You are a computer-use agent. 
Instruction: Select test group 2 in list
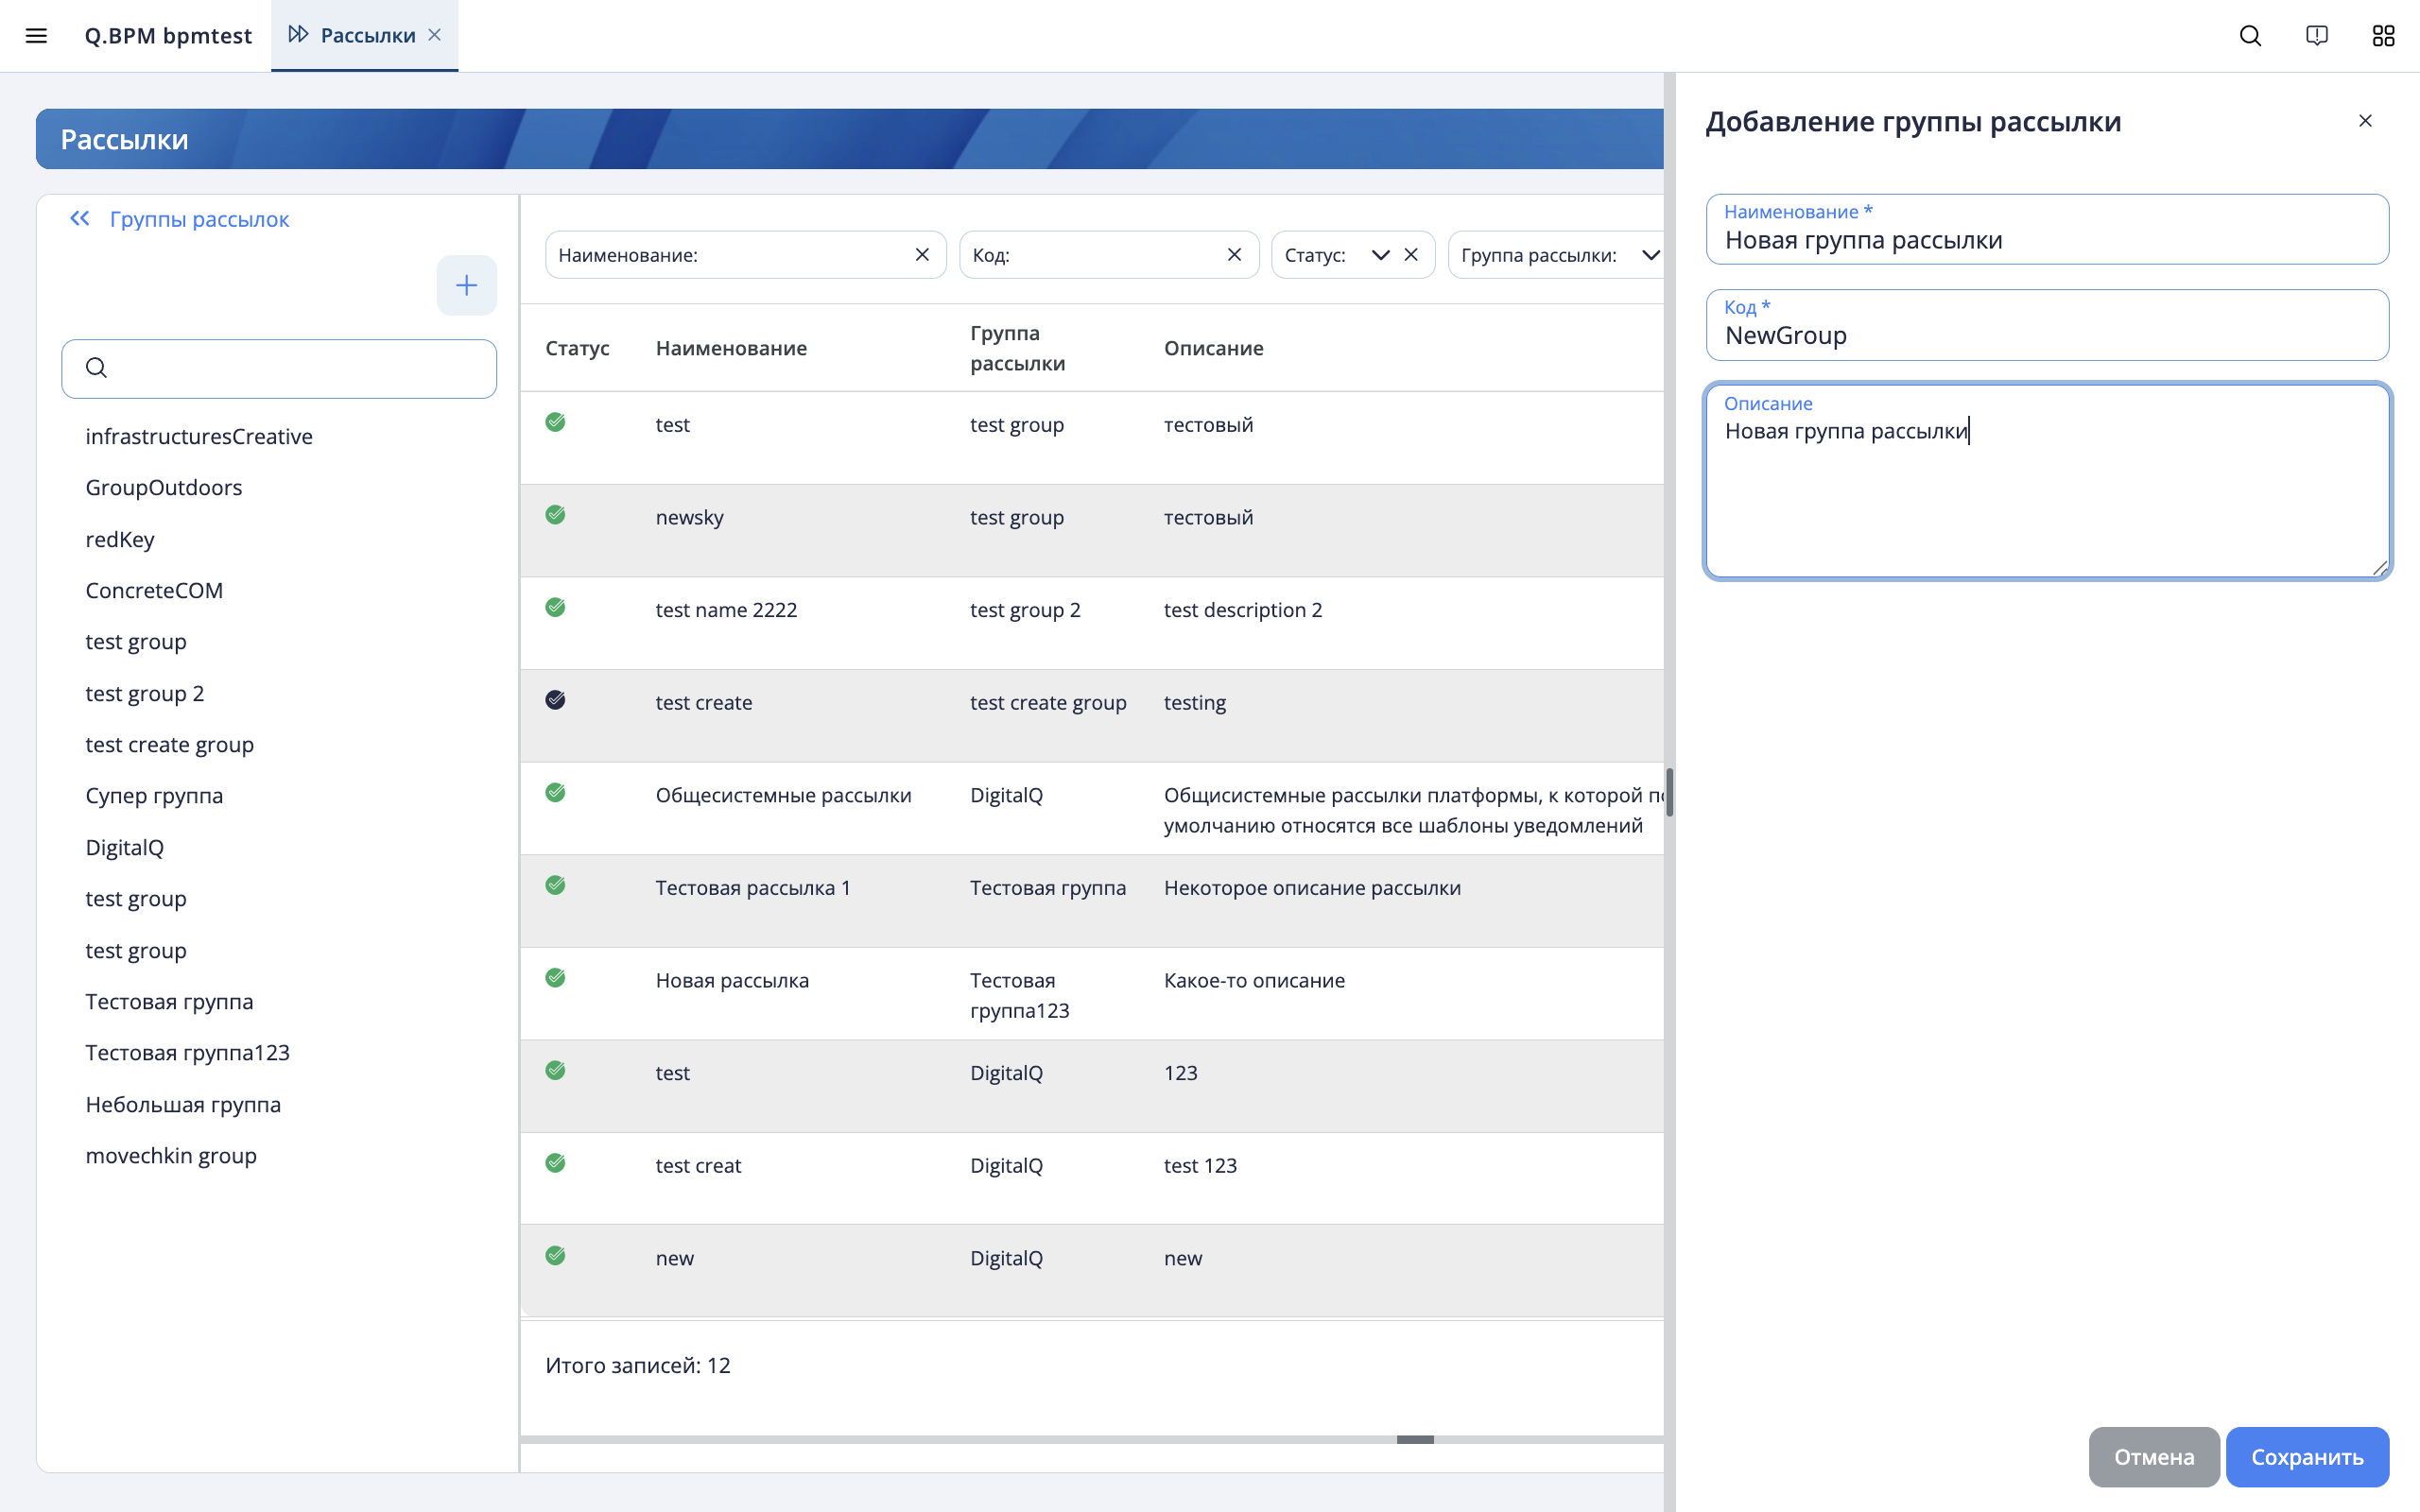click(145, 693)
